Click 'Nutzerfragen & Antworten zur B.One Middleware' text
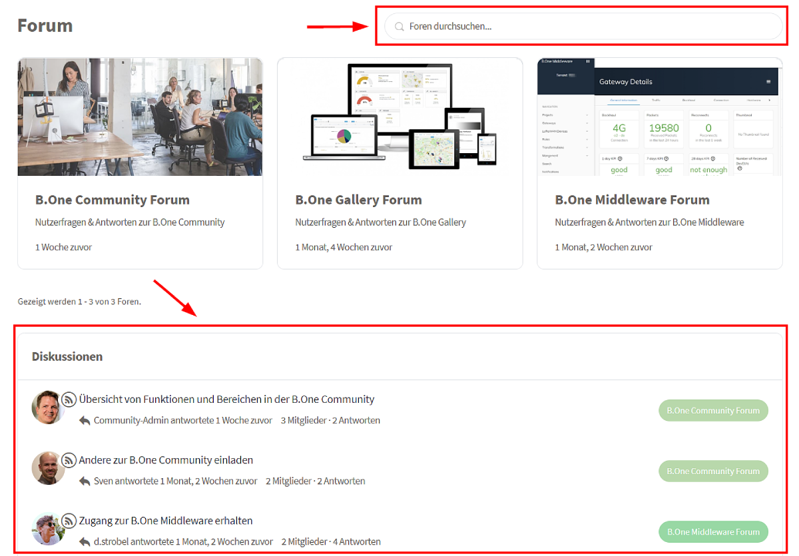This screenshot has width=799, height=556. pos(649,222)
